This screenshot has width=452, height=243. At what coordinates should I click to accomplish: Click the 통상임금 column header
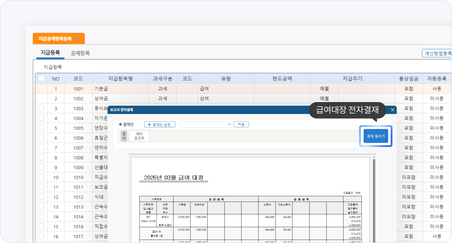point(409,79)
